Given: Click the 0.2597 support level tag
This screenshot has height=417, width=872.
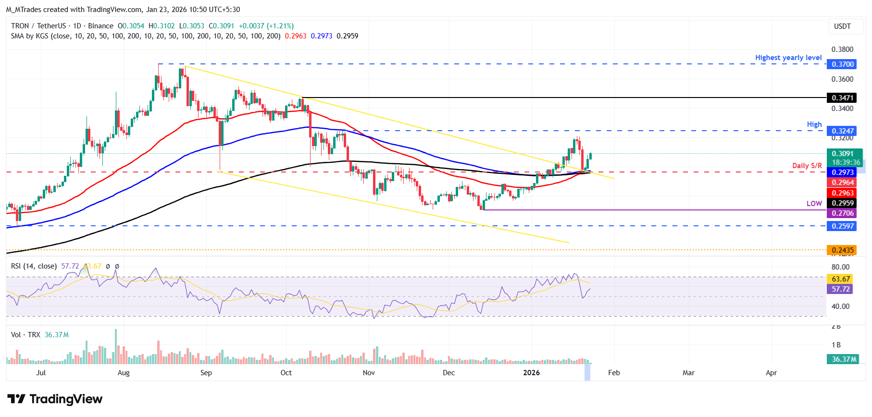Looking at the screenshot, I should coord(841,226).
